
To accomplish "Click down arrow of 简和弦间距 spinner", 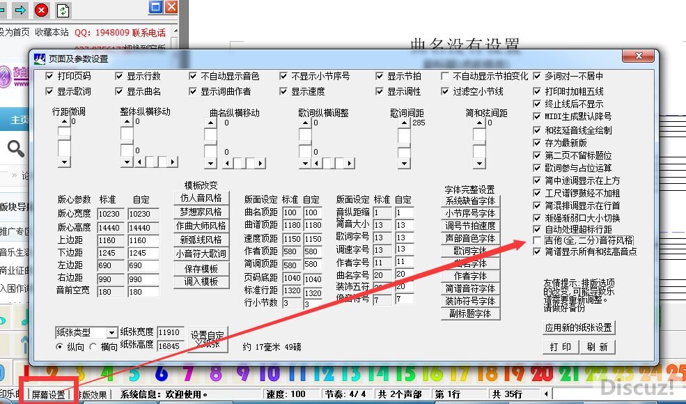I will click(479, 163).
